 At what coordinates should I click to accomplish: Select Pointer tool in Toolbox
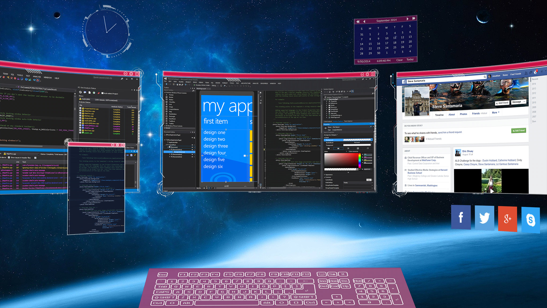[x=171, y=95]
